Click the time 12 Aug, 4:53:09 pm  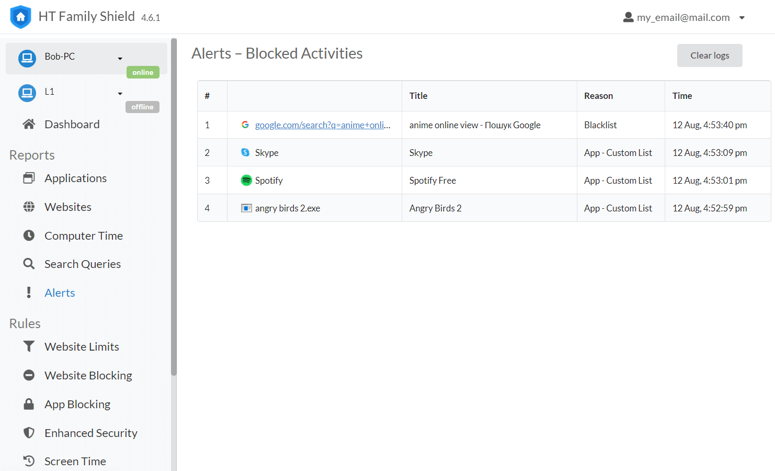click(710, 152)
